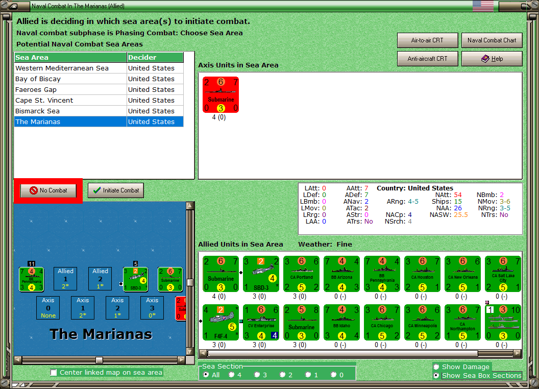Select the BB Idaho battleship counter
539x389 pixels.
click(341, 323)
